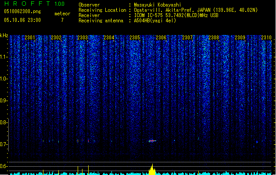Click the meteor count value 7
This screenshot has width=276, height=175.
pos(62,20)
